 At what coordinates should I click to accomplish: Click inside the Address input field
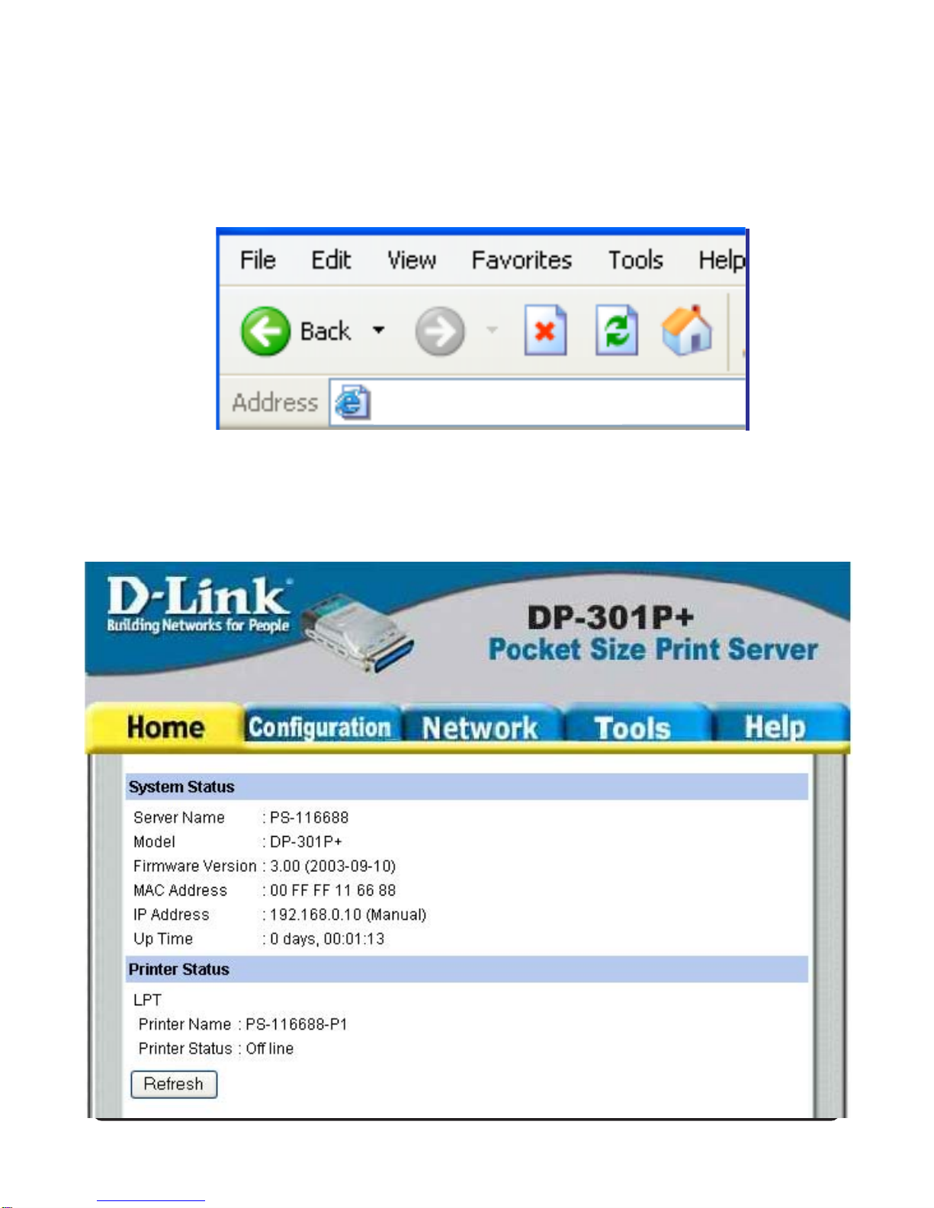coord(538,402)
